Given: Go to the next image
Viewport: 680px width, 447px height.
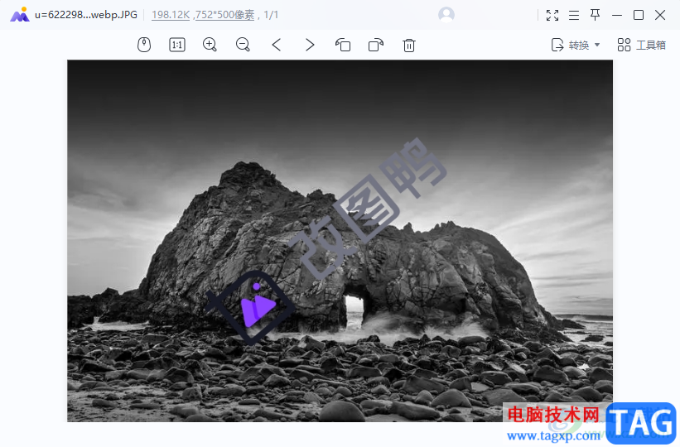Looking at the screenshot, I should click(309, 45).
